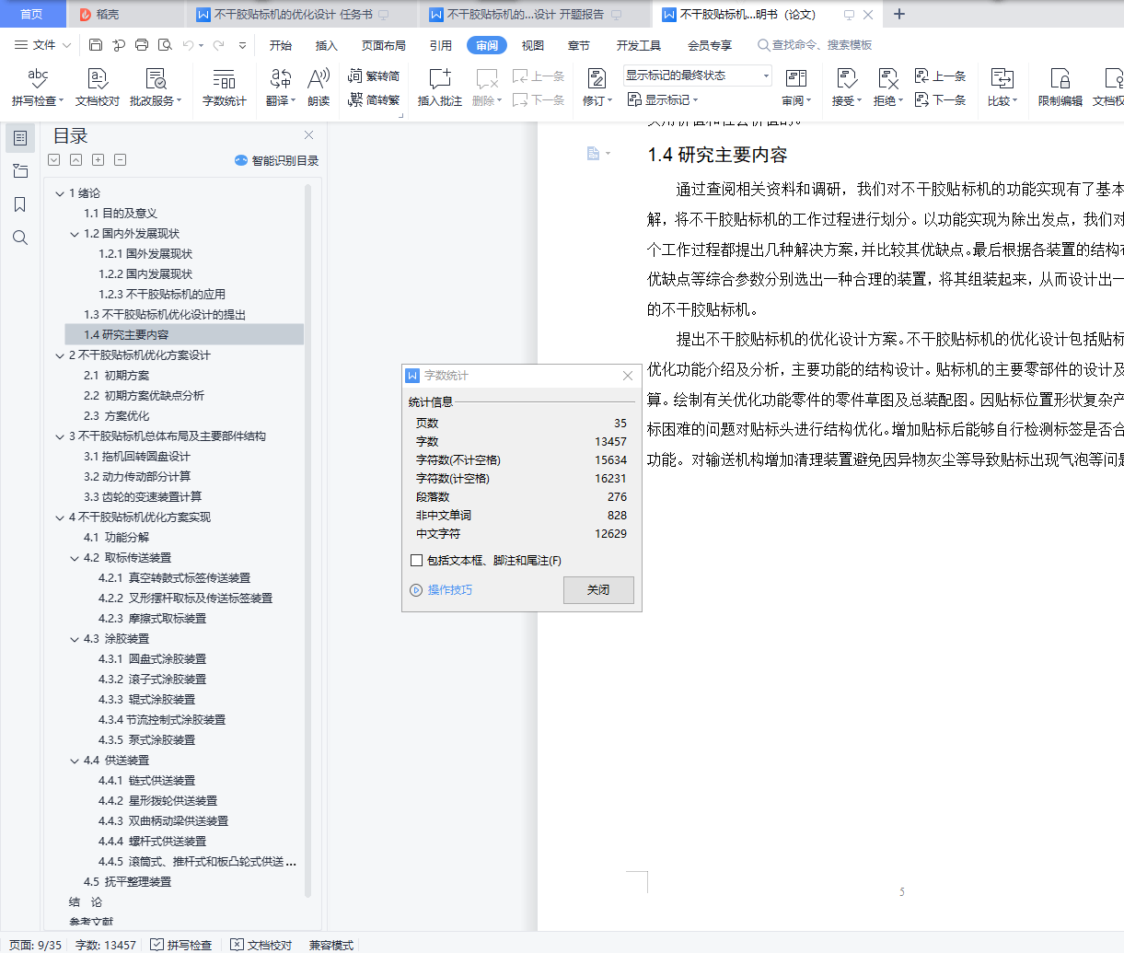Click 页面: 9/35 in status bar
Viewport: 1124px width, 953px height.
pyautogui.click(x=36, y=945)
